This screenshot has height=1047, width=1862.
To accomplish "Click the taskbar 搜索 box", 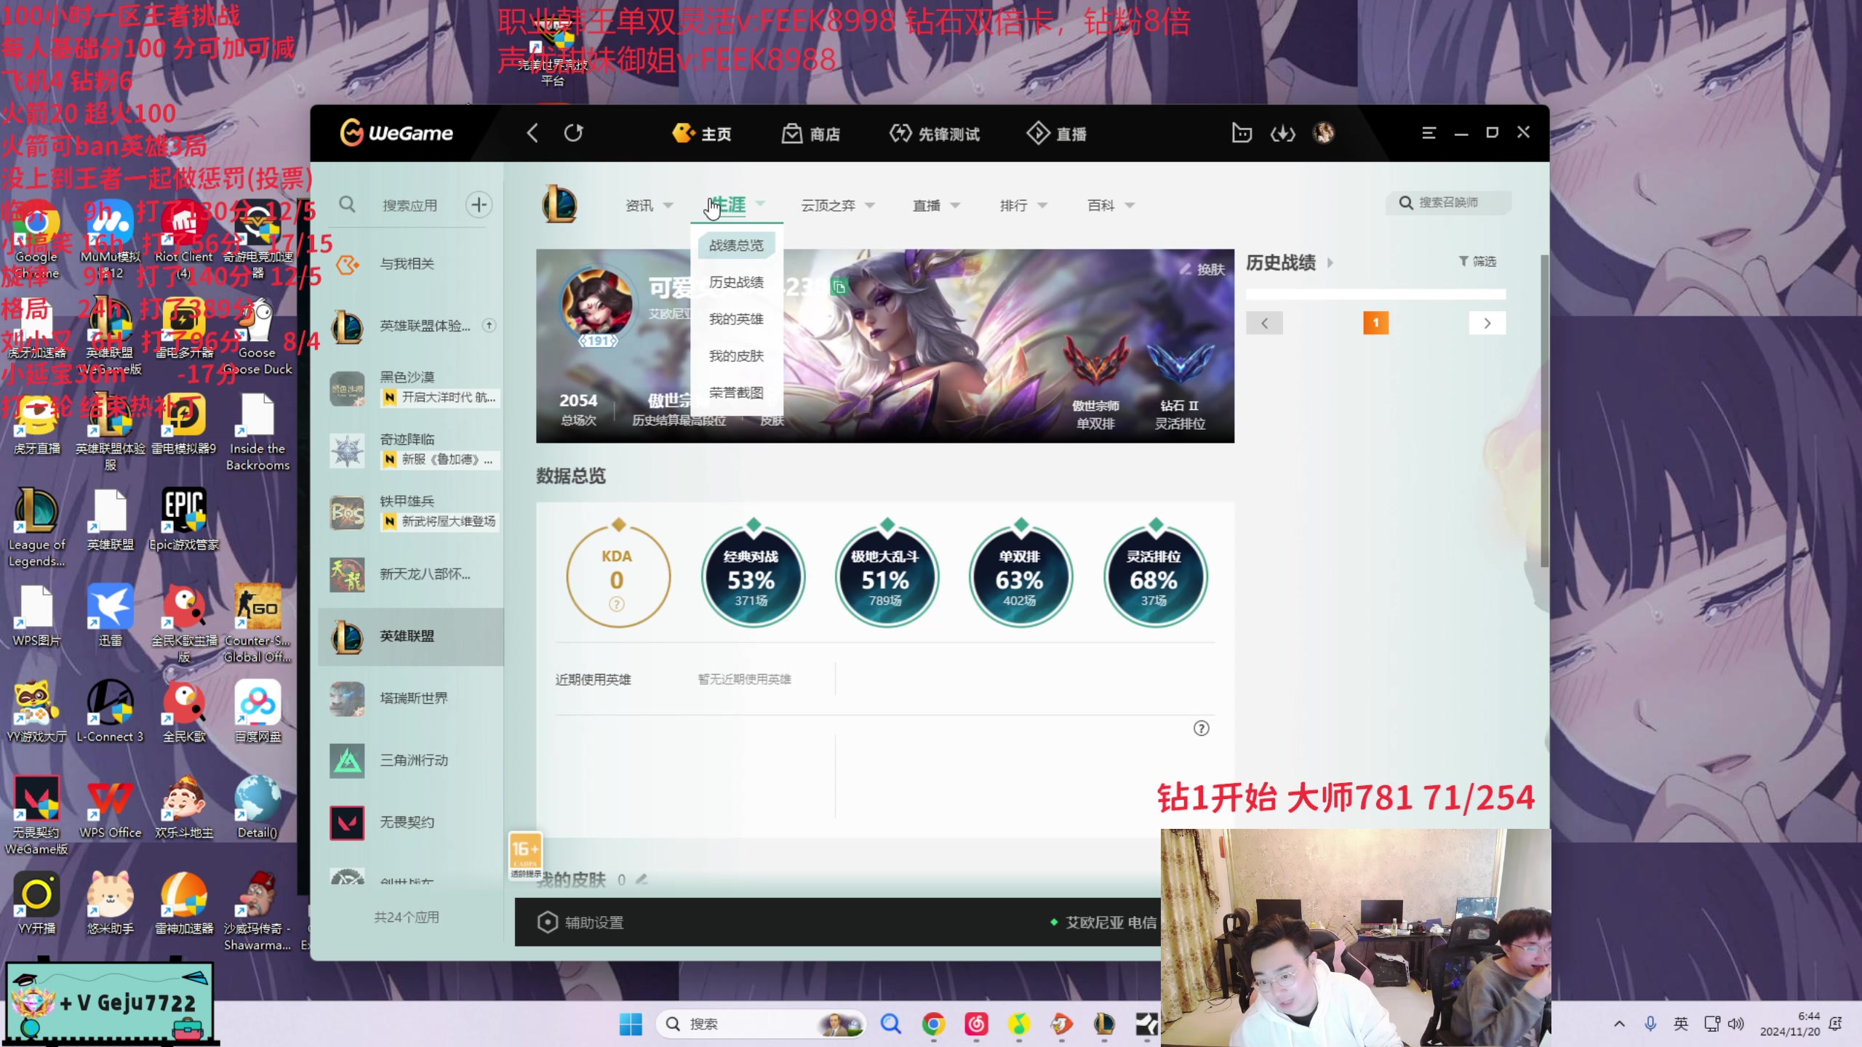I will (x=761, y=1024).
